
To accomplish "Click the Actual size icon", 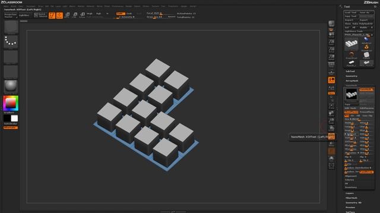I will 331,50.
